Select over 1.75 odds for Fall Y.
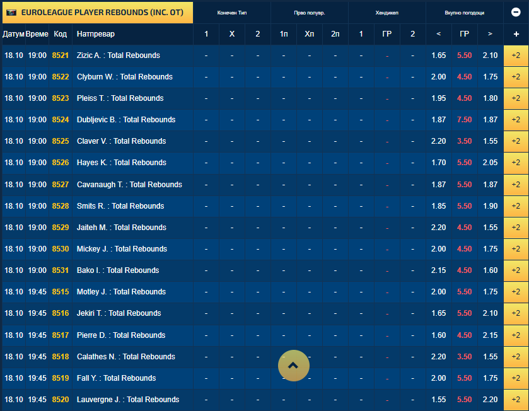 tap(490, 378)
